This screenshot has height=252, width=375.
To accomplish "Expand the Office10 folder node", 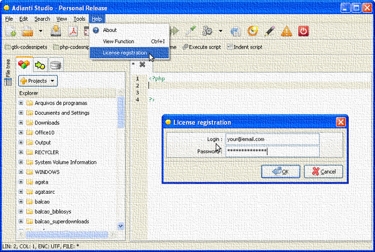I will click(21, 132).
